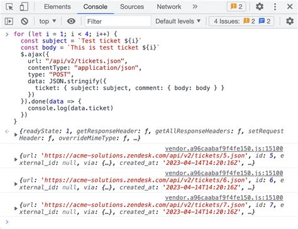
Task: Open the Network tab
Action: tap(169, 7)
